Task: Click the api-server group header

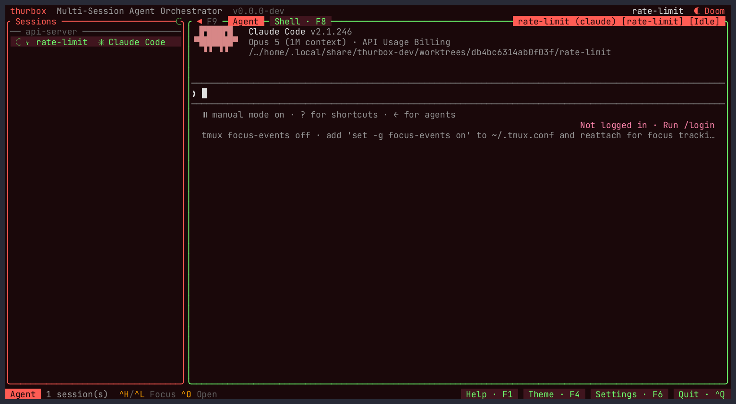Action: pos(51,32)
